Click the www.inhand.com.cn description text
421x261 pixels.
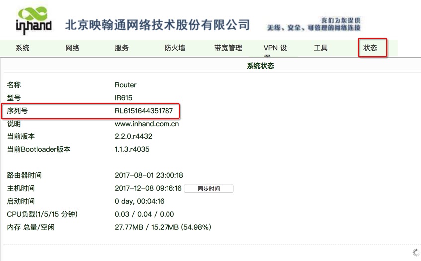(x=147, y=124)
